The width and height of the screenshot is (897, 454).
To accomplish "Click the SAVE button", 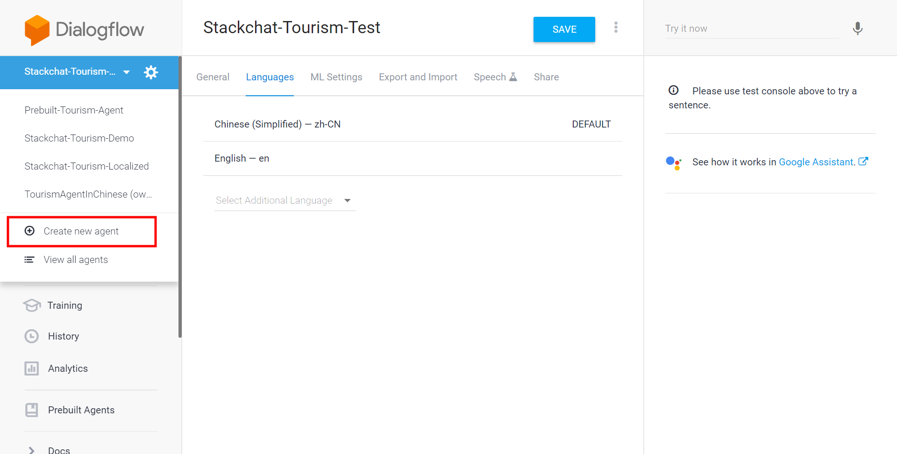I will 564,29.
